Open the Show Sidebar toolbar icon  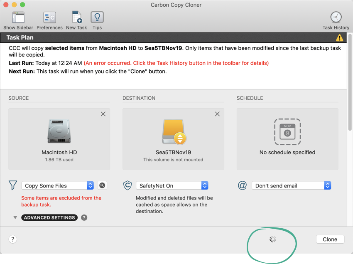[x=18, y=17]
